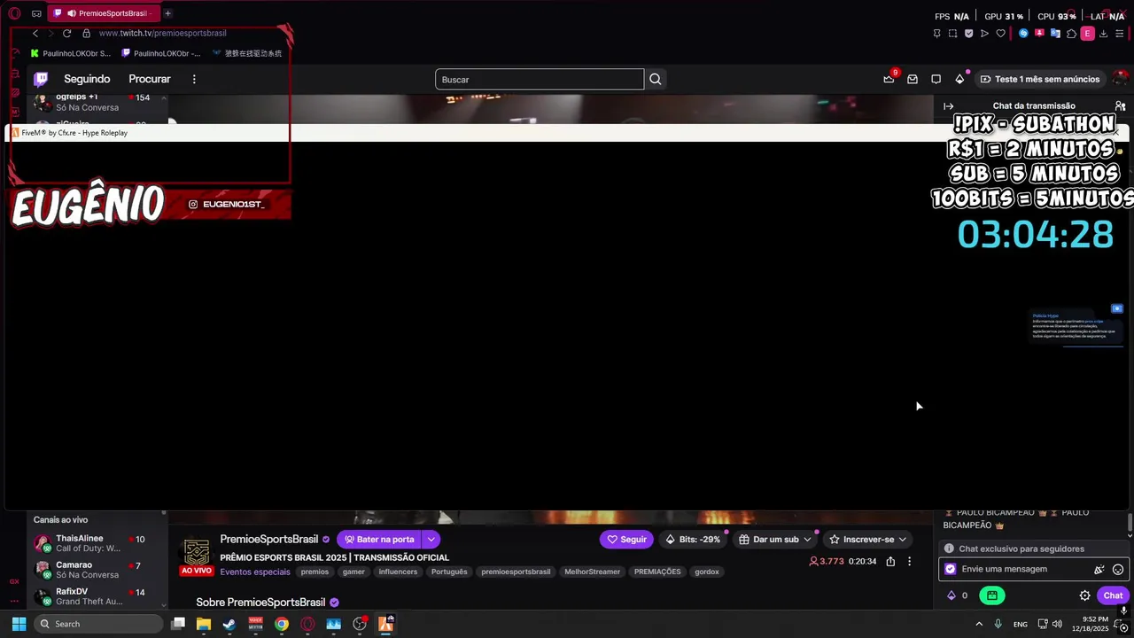Open Opera downloads icon
The height and width of the screenshot is (638, 1134).
(x=1104, y=33)
